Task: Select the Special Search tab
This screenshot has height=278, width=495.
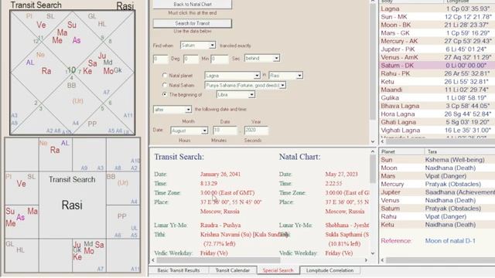Action: pos(278,270)
